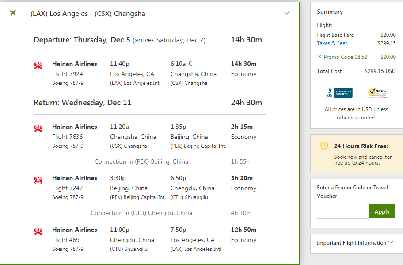This screenshot has height=265, width=403.
Task: Click the 7:50p arrival time in Los Angeles
Action: pyautogui.click(x=178, y=230)
